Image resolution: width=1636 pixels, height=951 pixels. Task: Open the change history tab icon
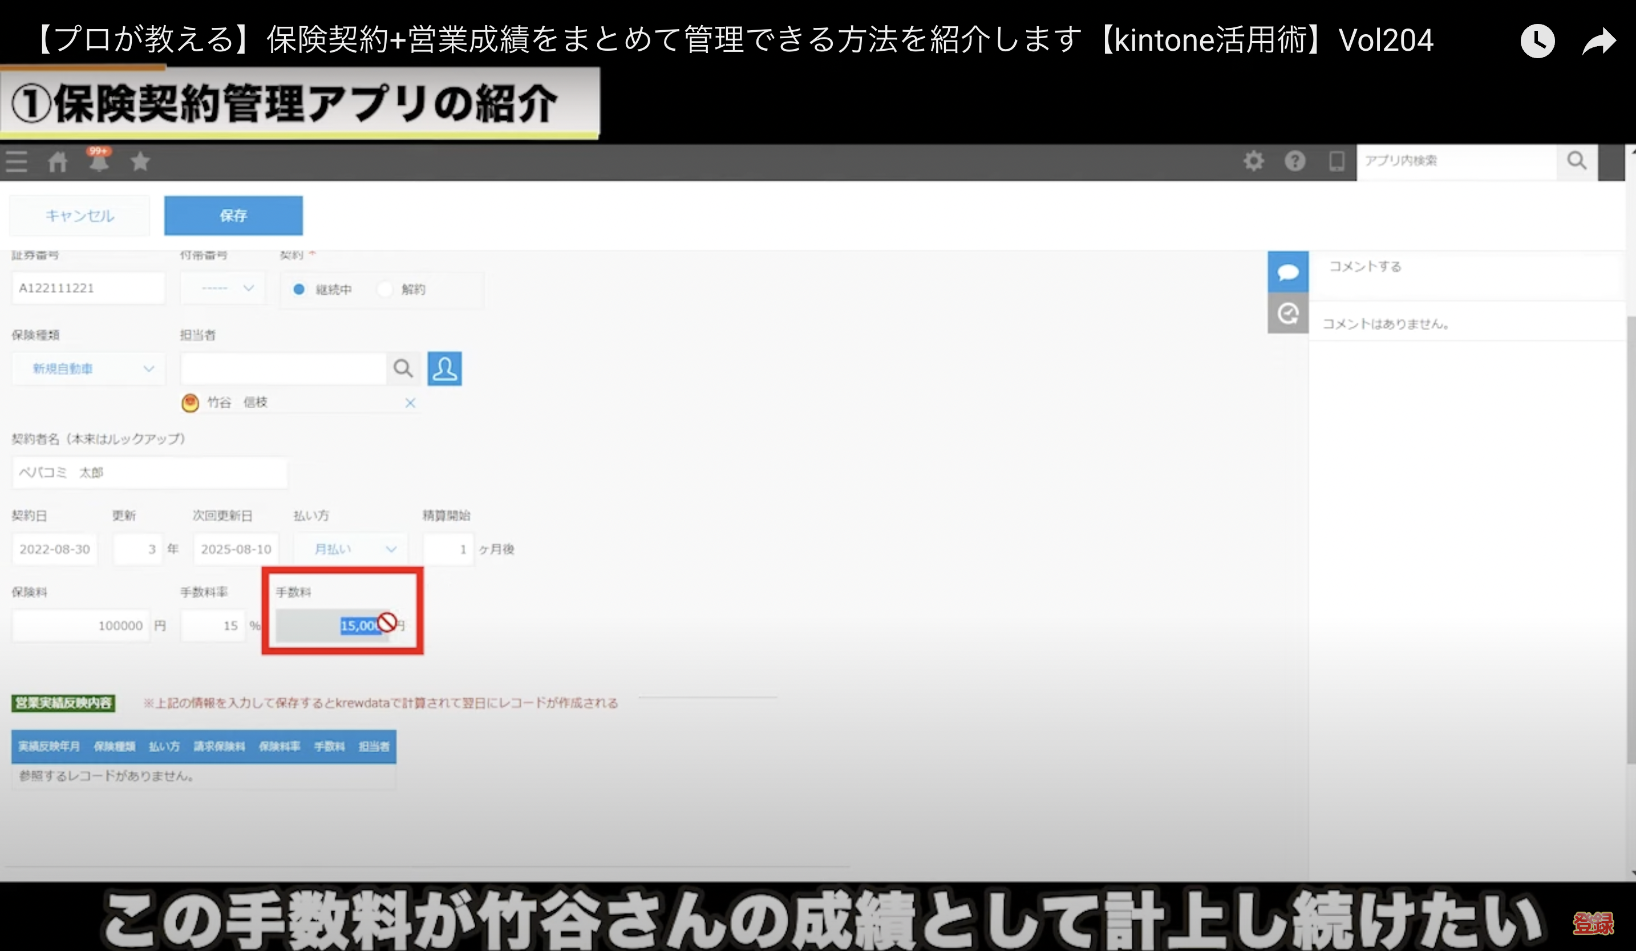1288,314
